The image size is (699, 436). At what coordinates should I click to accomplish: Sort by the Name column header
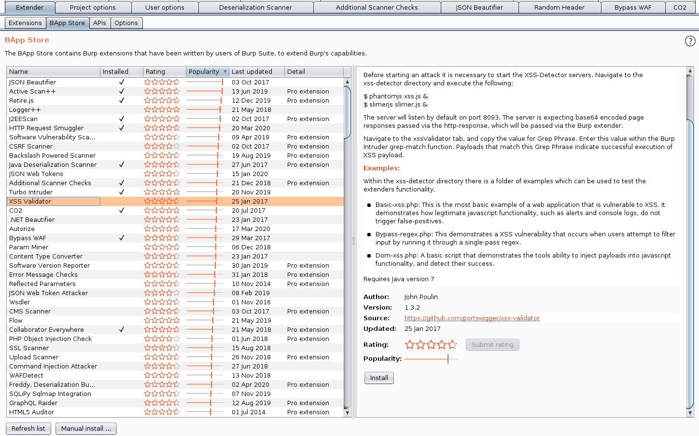53,71
